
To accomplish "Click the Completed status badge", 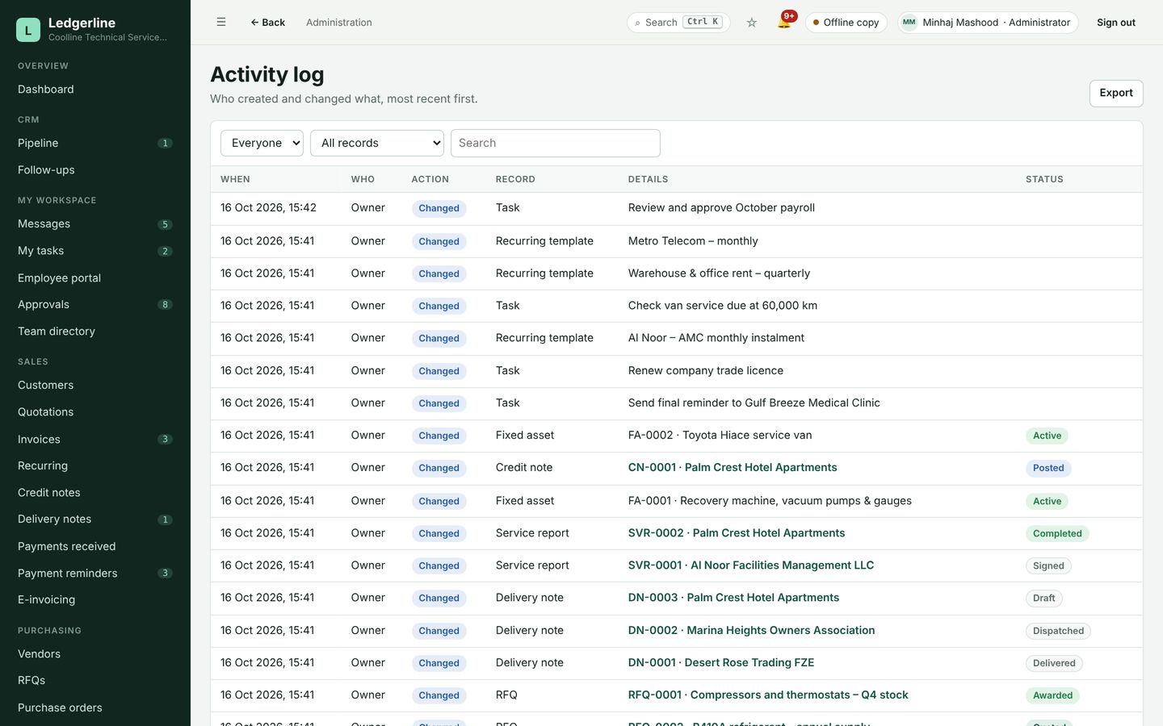I will (1057, 533).
